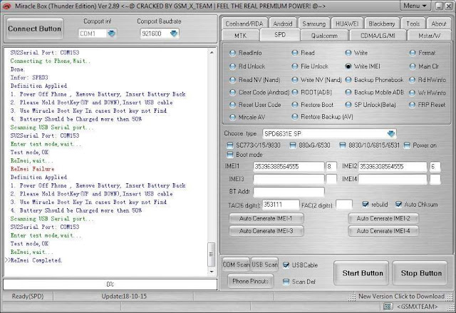456x313 pixels.
Task: Toggle the 880xG/6530 checkbox
Action: click(293, 145)
